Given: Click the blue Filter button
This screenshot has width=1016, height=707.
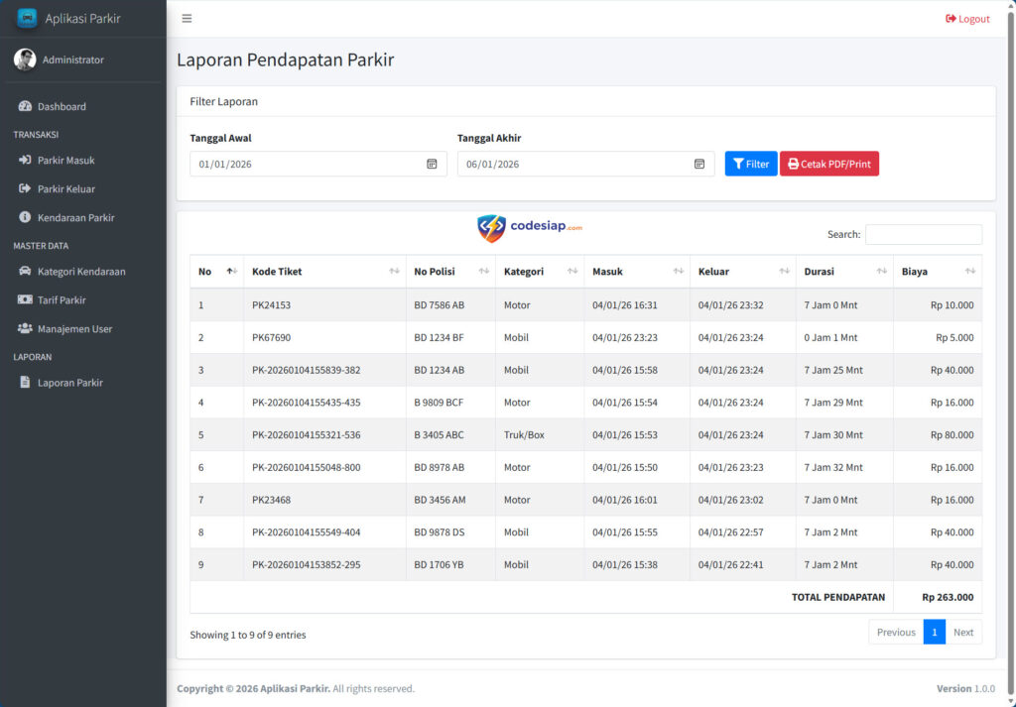Looking at the screenshot, I should click(751, 164).
